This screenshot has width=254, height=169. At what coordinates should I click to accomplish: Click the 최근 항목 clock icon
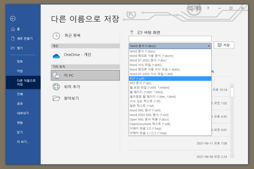coord(56,36)
